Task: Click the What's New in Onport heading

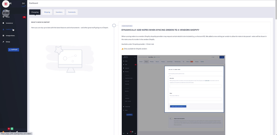Action: click(41, 22)
